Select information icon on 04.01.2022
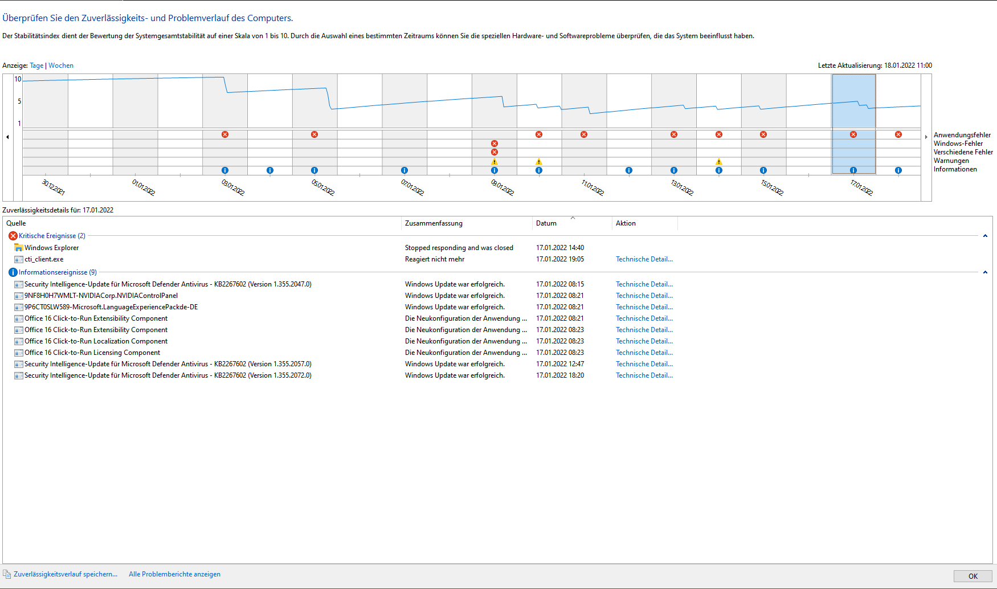The width and height of the screenshot is (997, 589). tap(270, 170)
